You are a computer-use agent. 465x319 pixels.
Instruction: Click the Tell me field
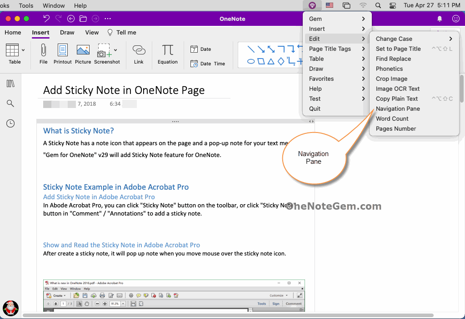pos(121,32)
